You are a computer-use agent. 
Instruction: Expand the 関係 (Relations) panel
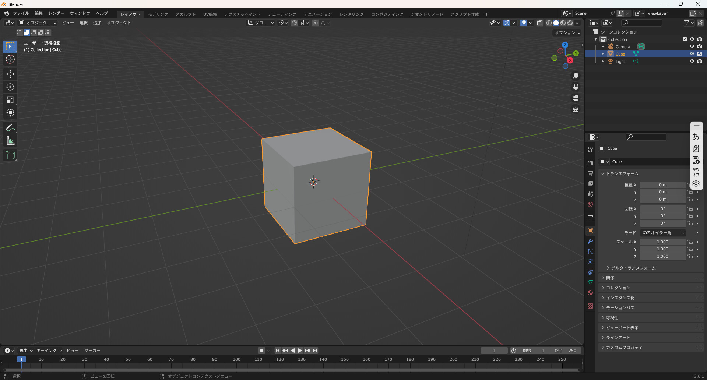(651, 278)
